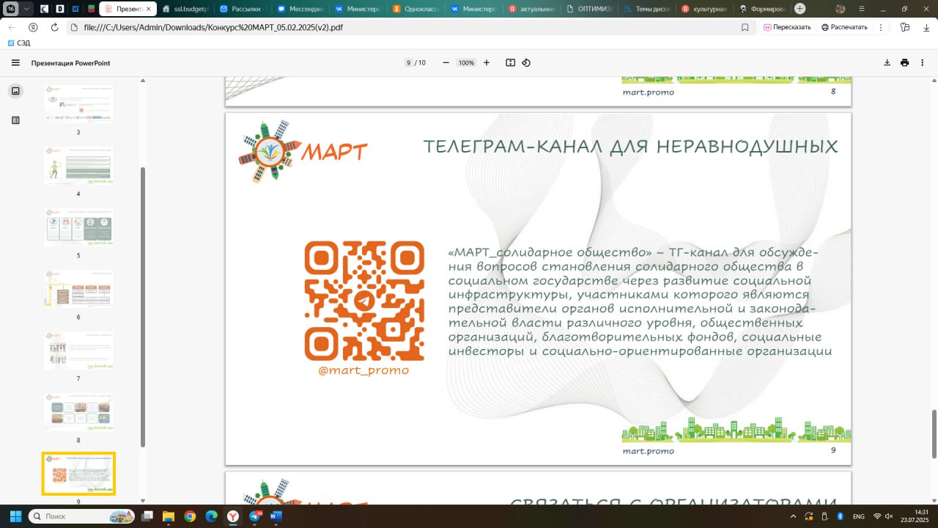Show document outline in the sidebar
The height and width of the screenshot is (528, 938).
click(x=15, y=120)
